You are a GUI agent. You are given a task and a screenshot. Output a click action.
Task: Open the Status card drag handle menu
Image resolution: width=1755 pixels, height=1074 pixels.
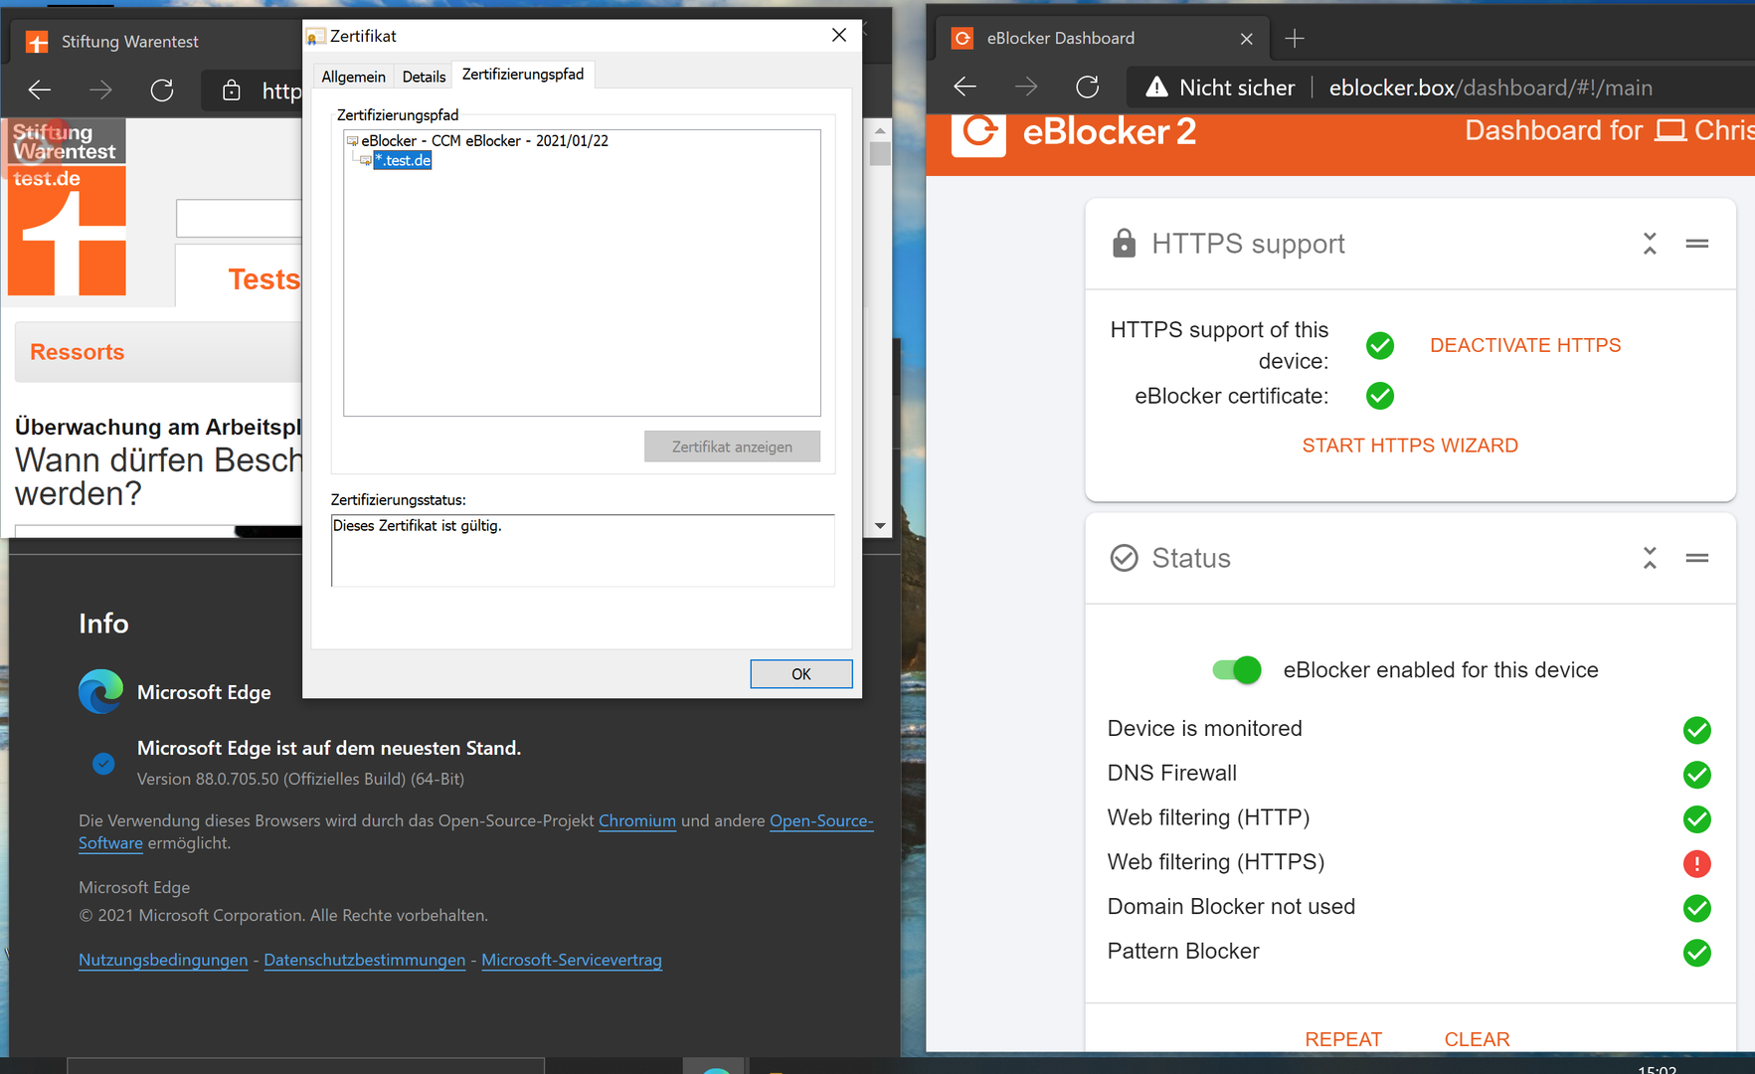1697,558
